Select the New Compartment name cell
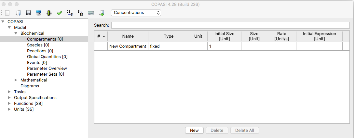Viewport: 354px width, 138px height. coord(128,46)
